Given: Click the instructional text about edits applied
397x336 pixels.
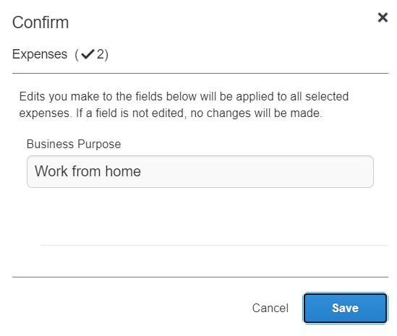Looking at the screenshot, I should click(x=184, y=105).
